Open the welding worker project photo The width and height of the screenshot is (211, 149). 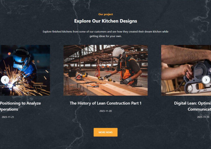[25, 70]
